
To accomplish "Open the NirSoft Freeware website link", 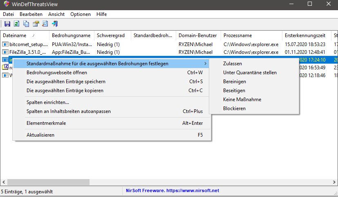I will click(x=172, y=190).
